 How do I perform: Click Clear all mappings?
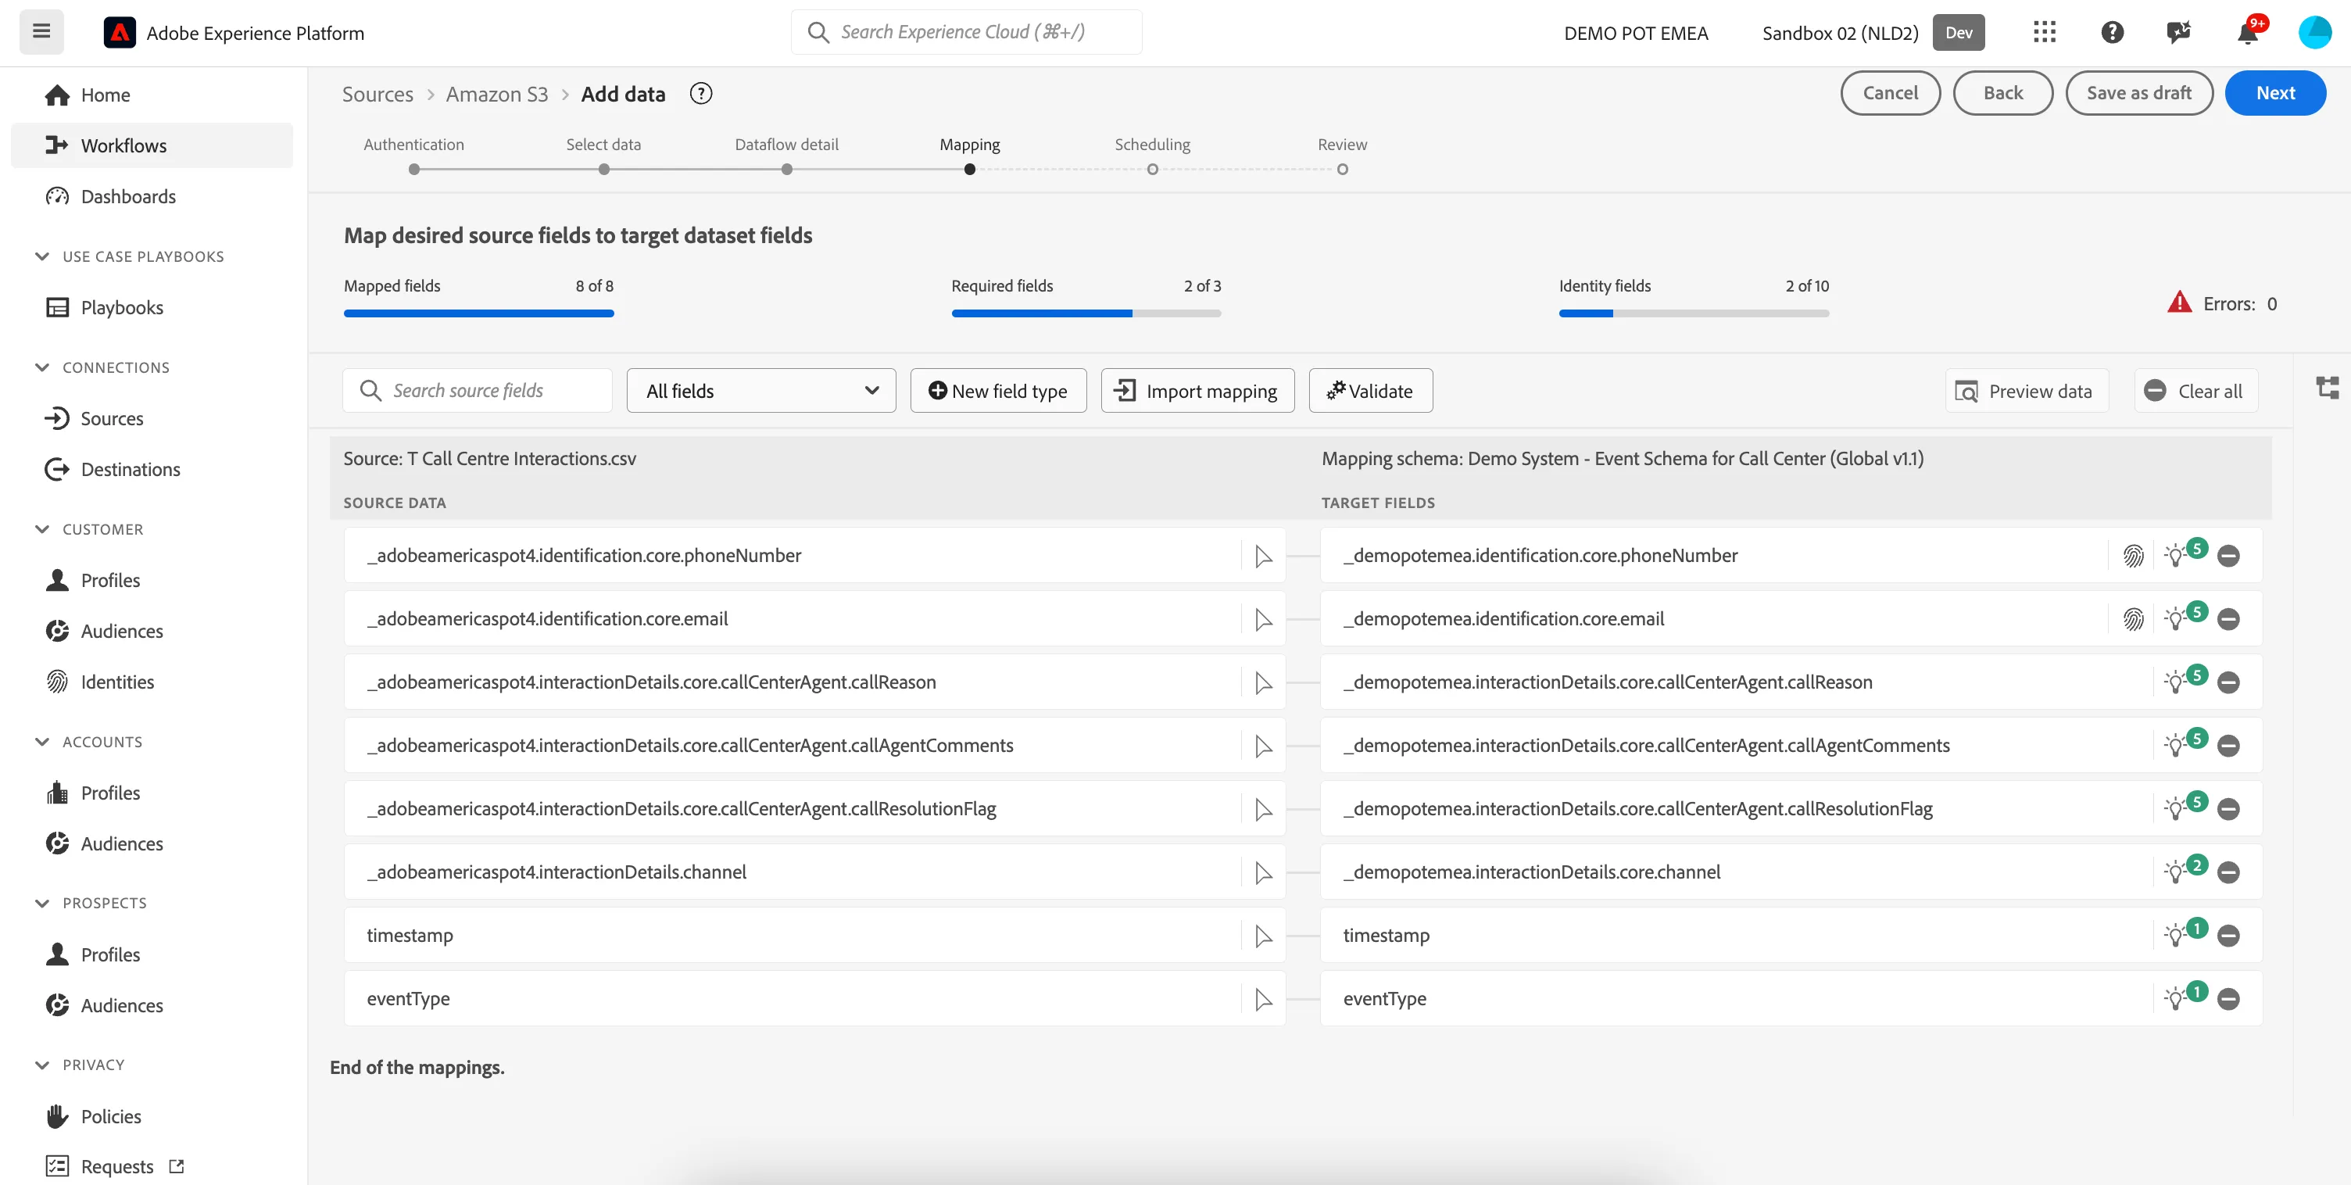(2195, 391)
